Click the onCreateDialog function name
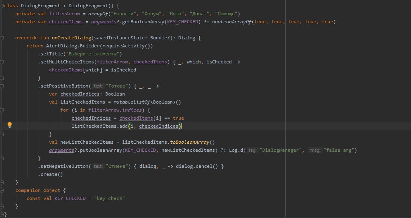Screen dimensions: 411x218 (x=71, y=38)
